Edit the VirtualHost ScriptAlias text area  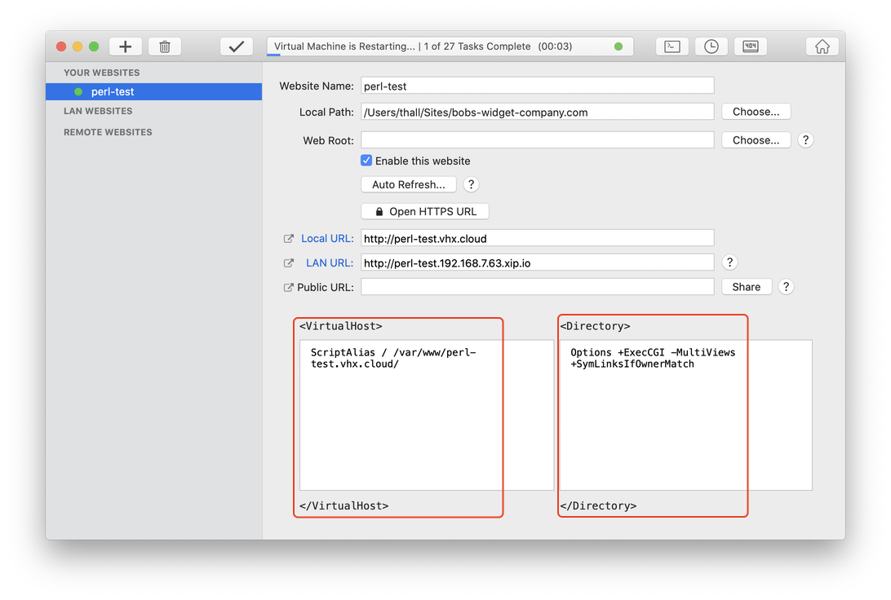pos(427,415)
